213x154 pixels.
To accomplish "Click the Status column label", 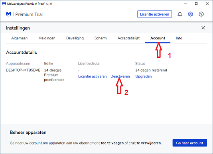I will (140, 64).
